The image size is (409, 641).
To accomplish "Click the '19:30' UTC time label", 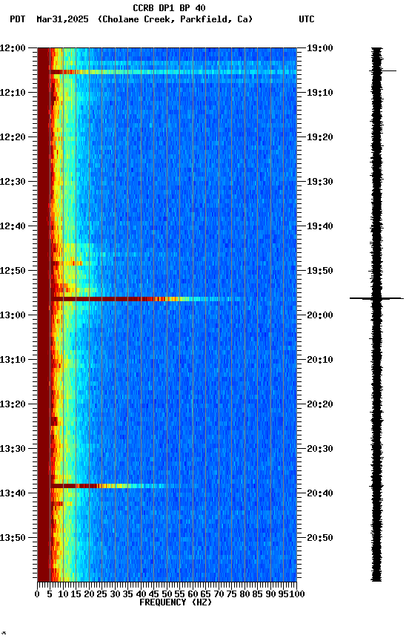I will click(x=320, y=182).
